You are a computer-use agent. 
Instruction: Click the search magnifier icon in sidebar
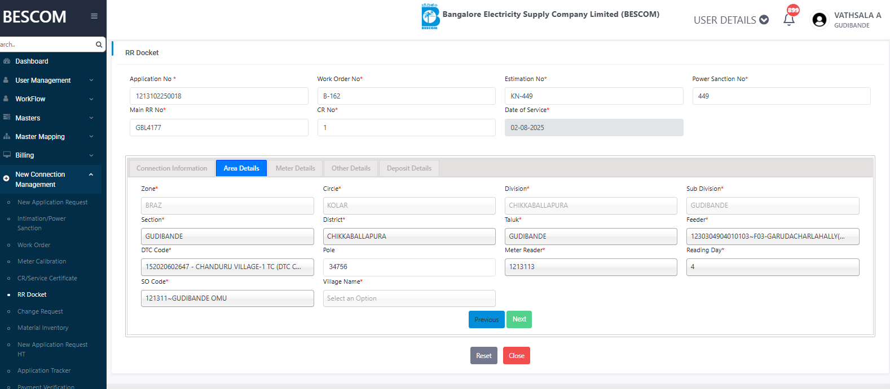click(x=99, y=44)
